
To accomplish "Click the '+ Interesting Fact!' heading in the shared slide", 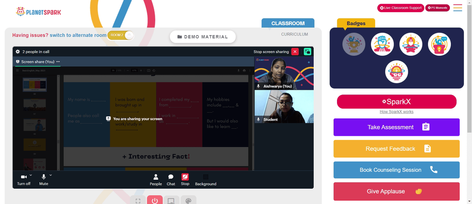I will [156, 157].
